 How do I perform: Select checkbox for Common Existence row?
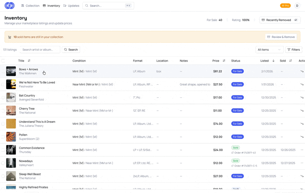pos(3,150)
